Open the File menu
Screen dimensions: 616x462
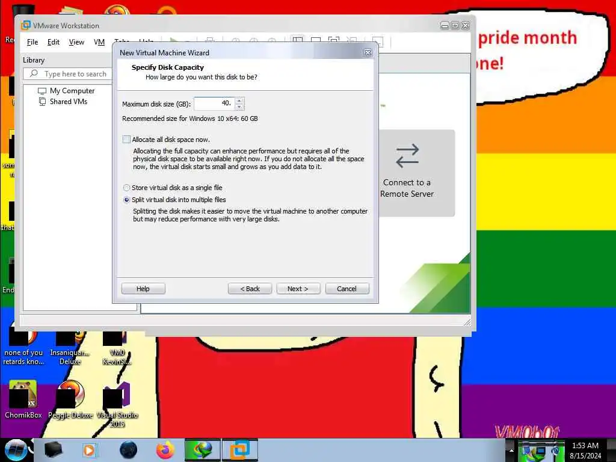[x=32, y=42]
